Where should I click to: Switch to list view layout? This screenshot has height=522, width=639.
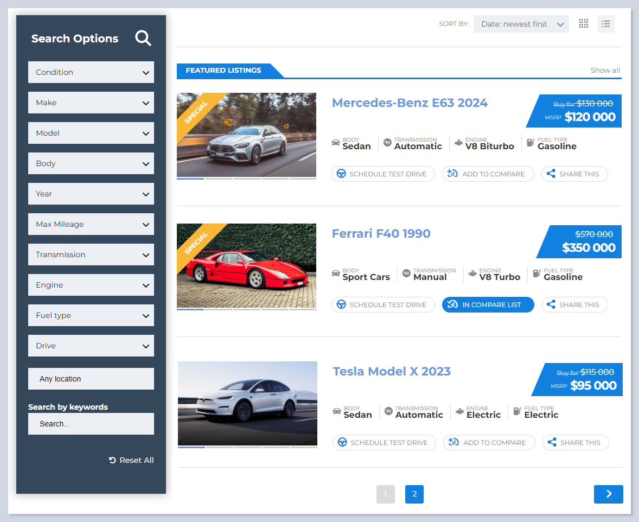coord(606,24)
